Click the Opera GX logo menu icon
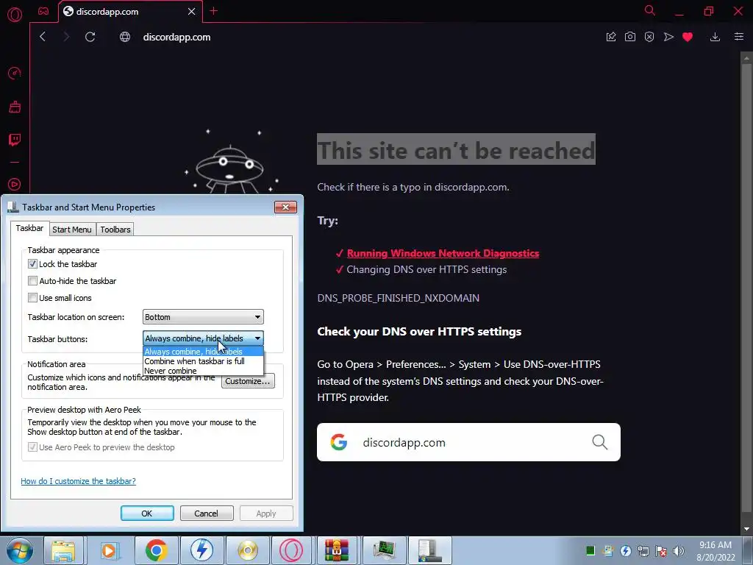The width and height of the screenshot is (753, 565). pos(15,15)
